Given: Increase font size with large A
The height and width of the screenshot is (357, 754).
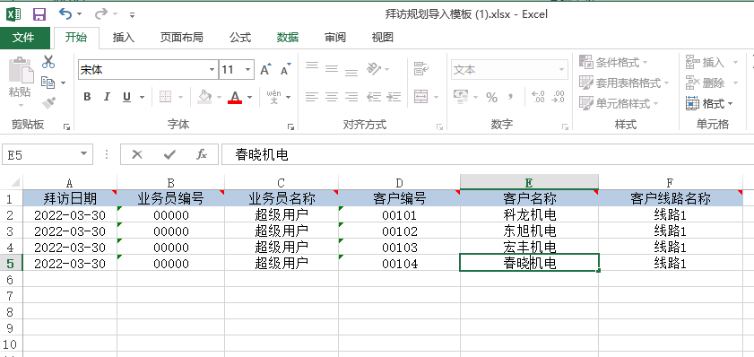Looking at the screenshot, I should pos(265,70).
